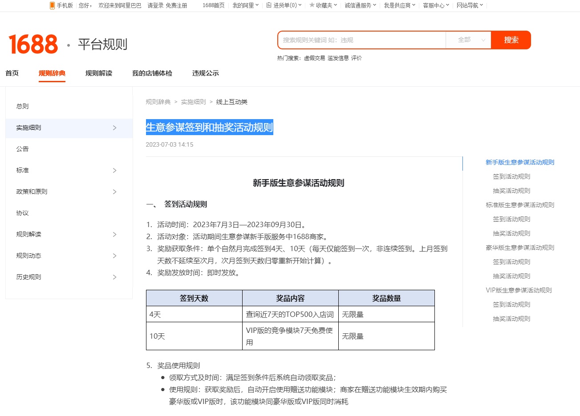
Task: Click hot search term 滥发信息
Action: click(338, 58)
